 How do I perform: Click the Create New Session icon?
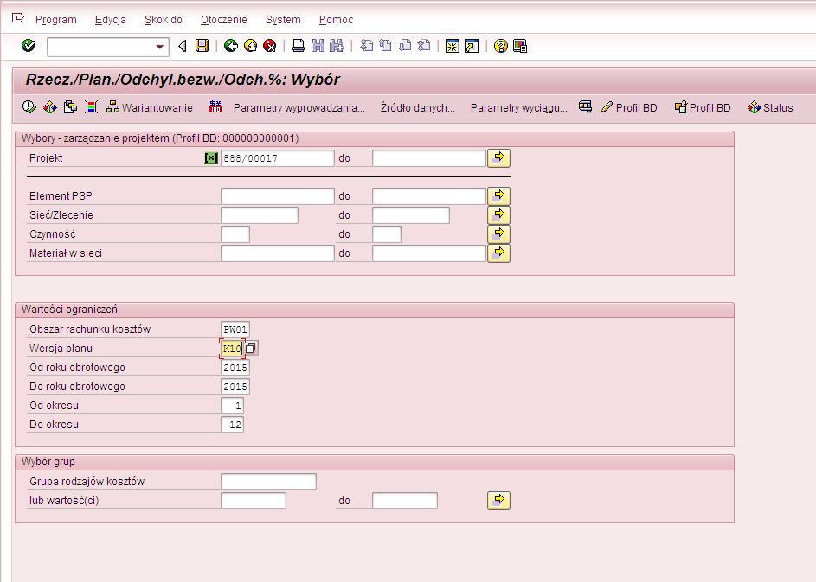click(x=453, y=46)
